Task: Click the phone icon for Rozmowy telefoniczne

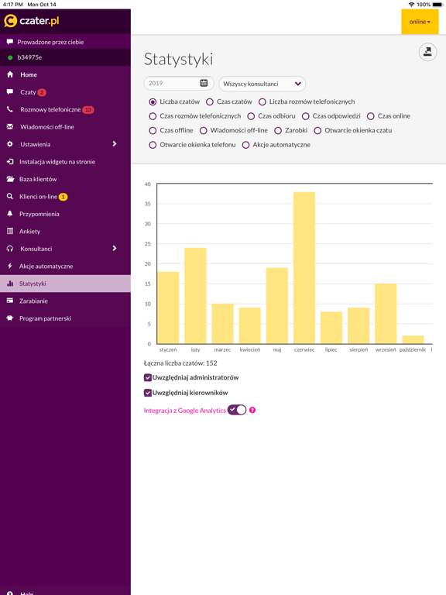Action: pos(10,109)
